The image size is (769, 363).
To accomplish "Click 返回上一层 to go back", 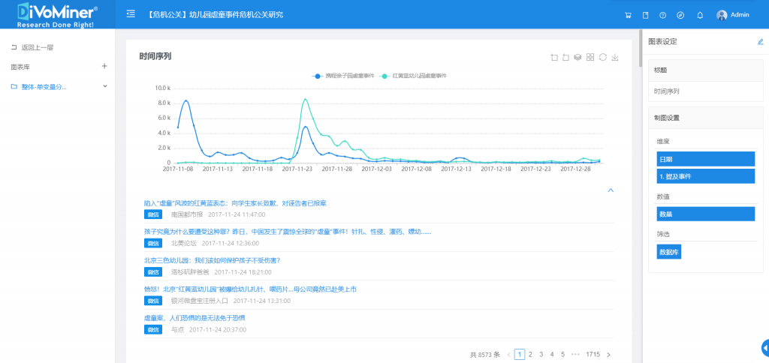I will 37,47.
